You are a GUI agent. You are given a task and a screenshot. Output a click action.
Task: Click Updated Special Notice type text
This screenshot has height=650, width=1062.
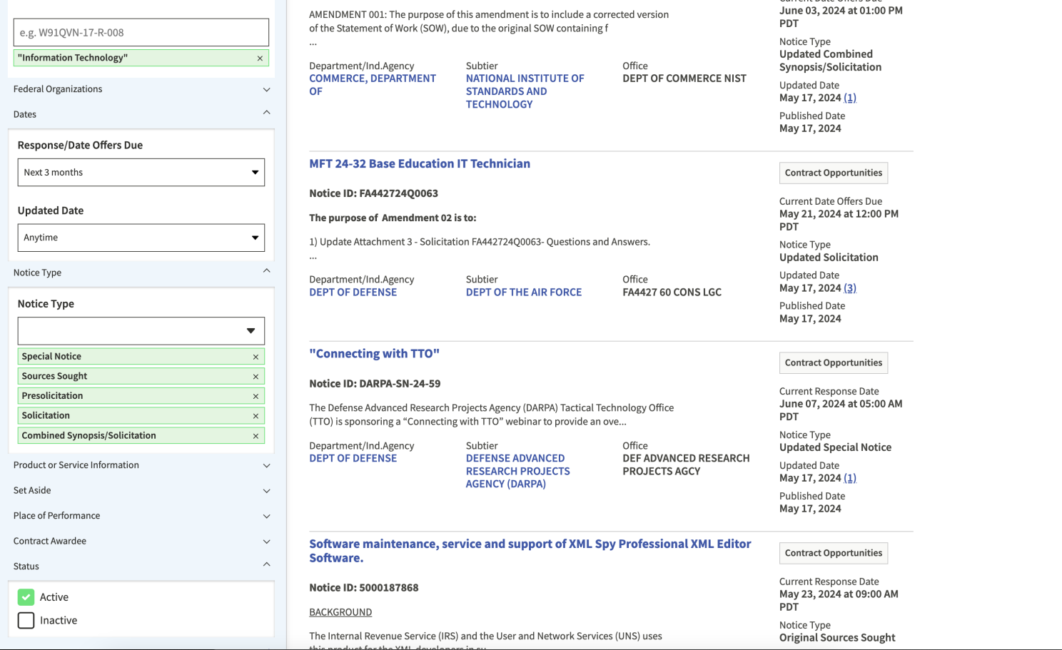[x=835, y=448]
